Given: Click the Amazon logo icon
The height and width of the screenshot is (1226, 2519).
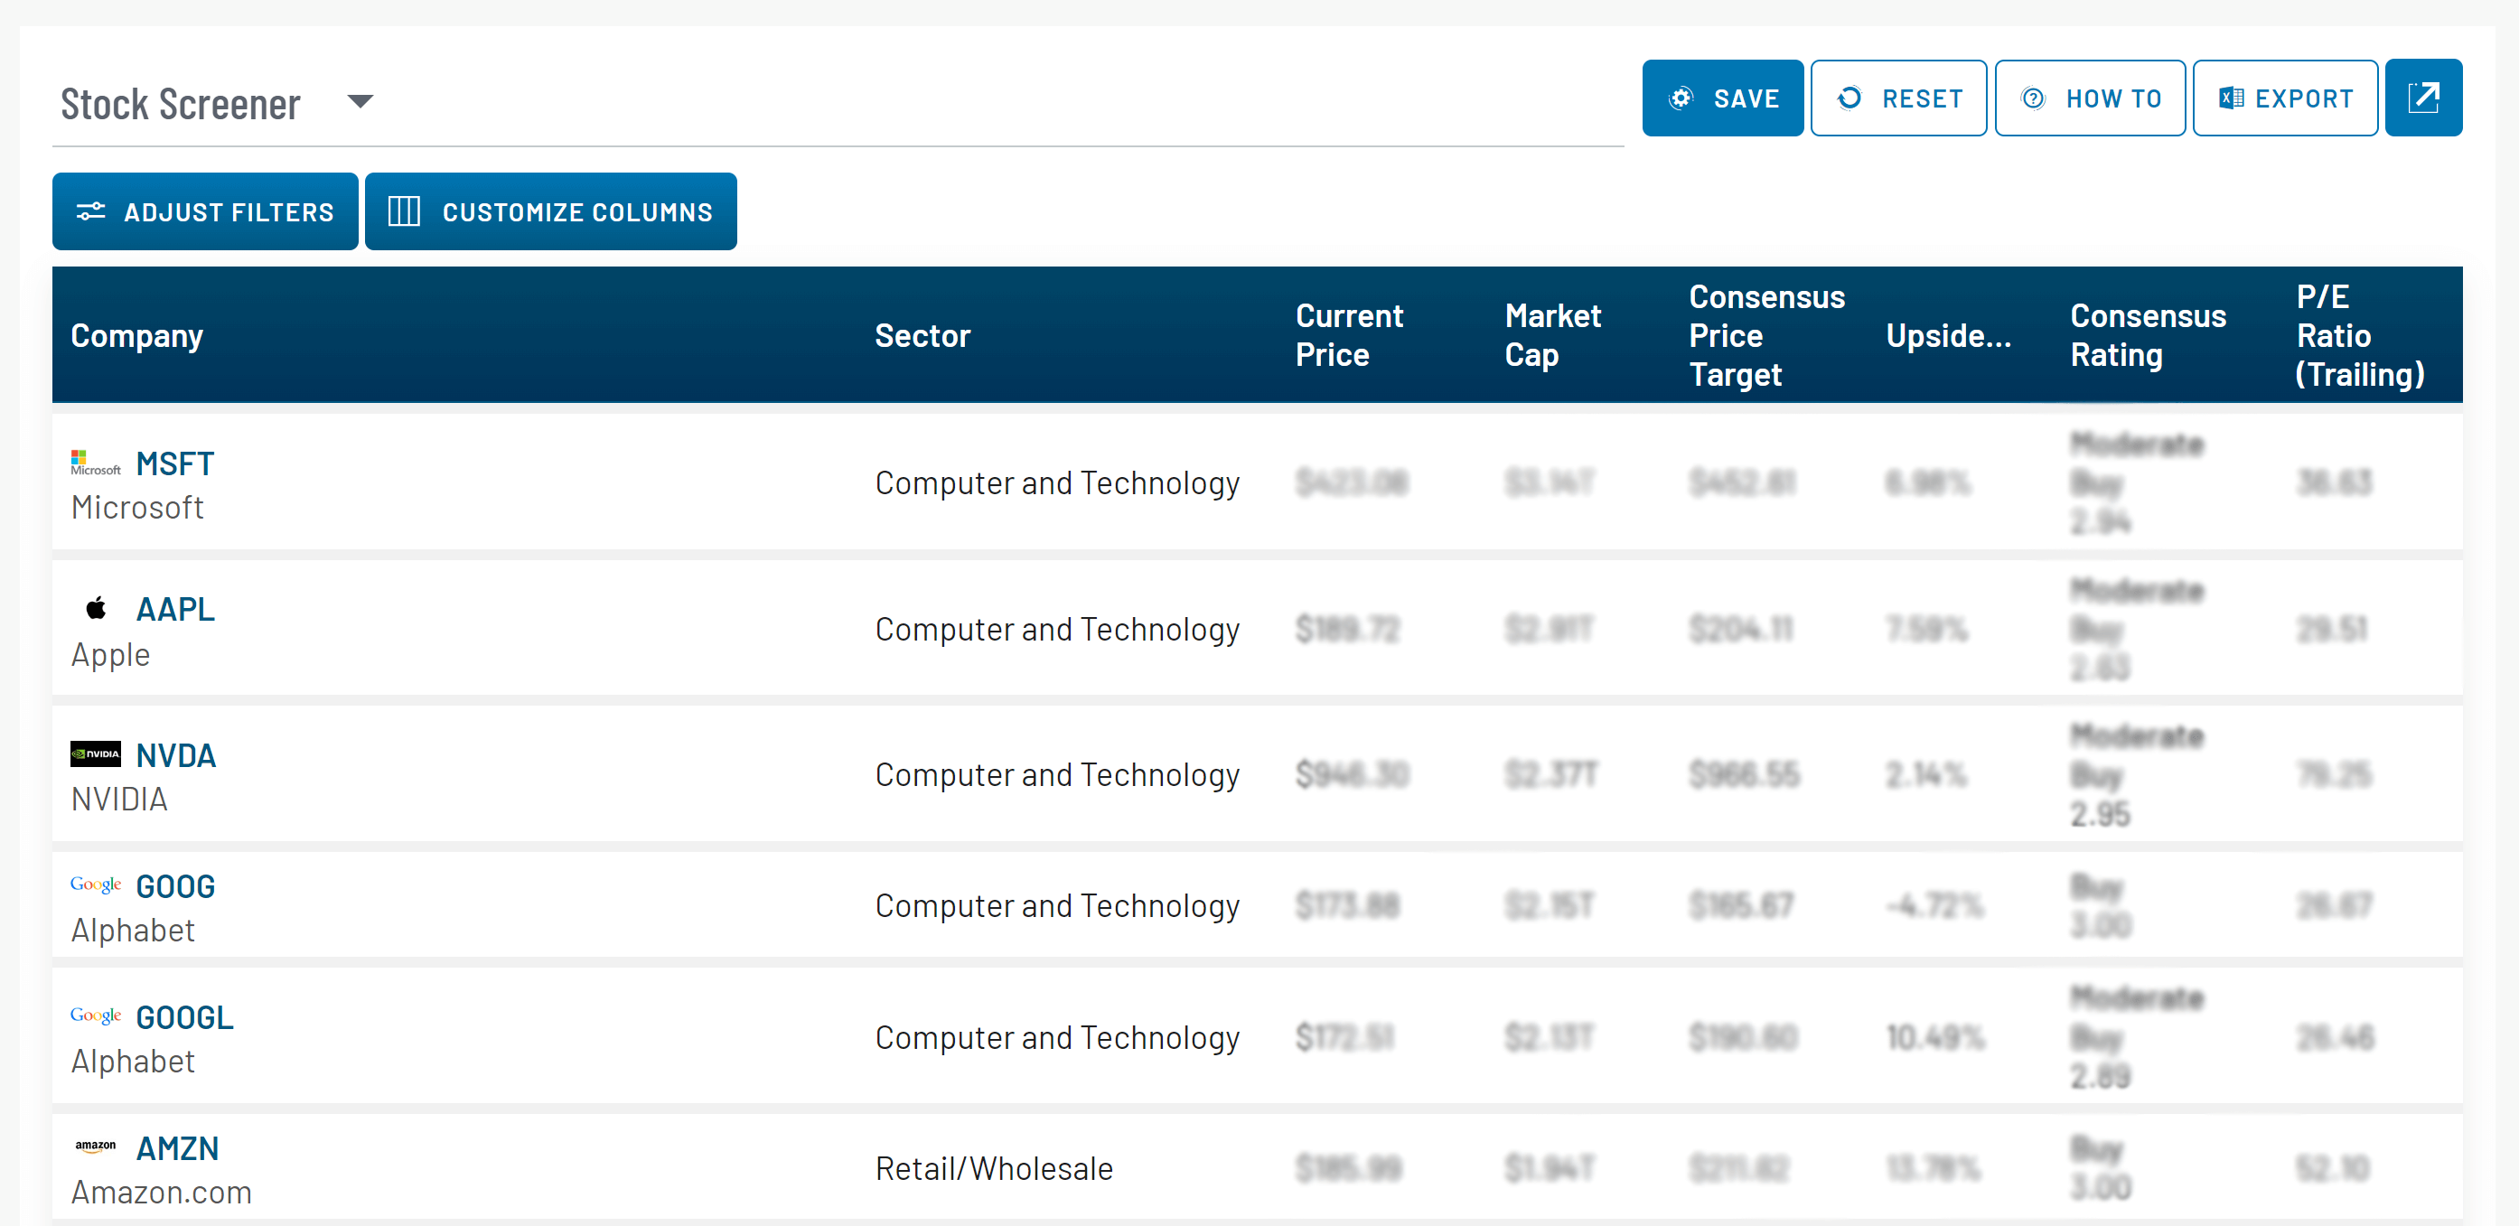Looking at the screenshot, I should pos(95,1146).
